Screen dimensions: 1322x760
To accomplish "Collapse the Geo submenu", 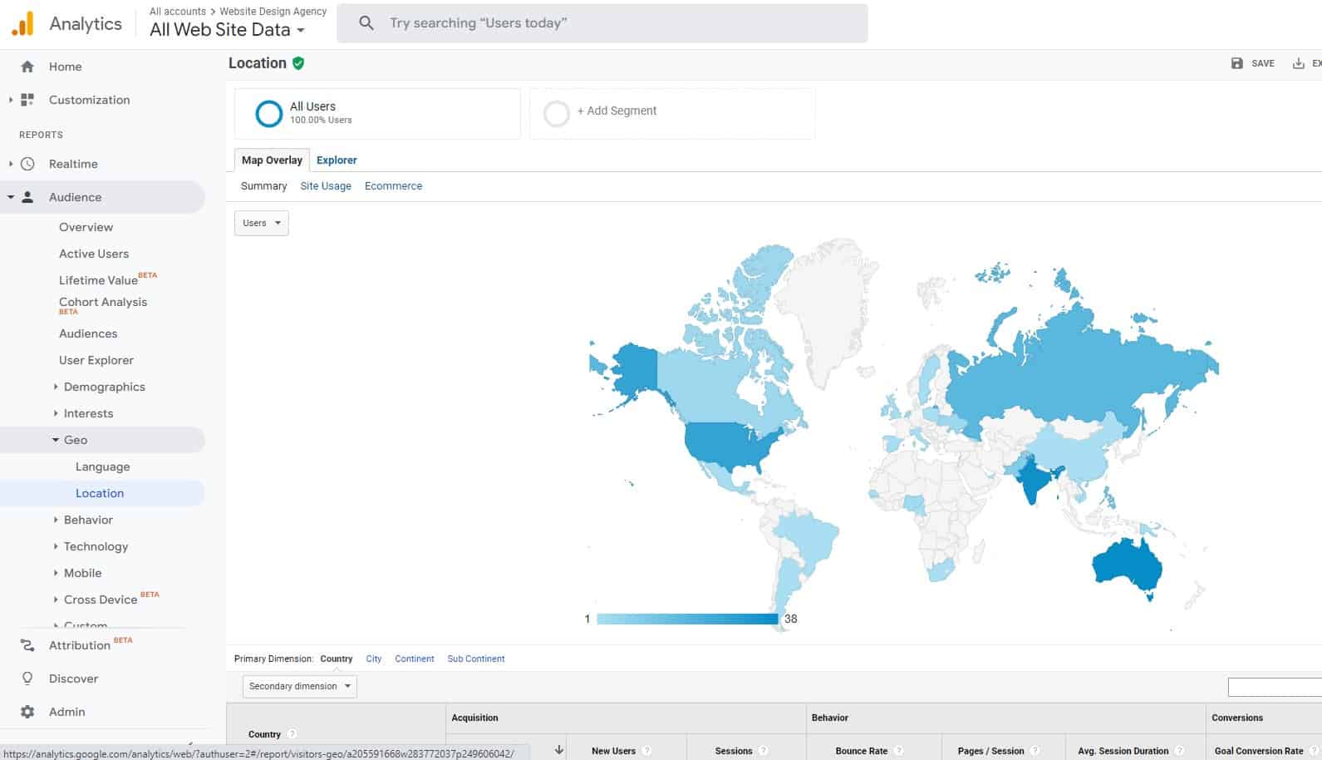I will tap(56, 440).
